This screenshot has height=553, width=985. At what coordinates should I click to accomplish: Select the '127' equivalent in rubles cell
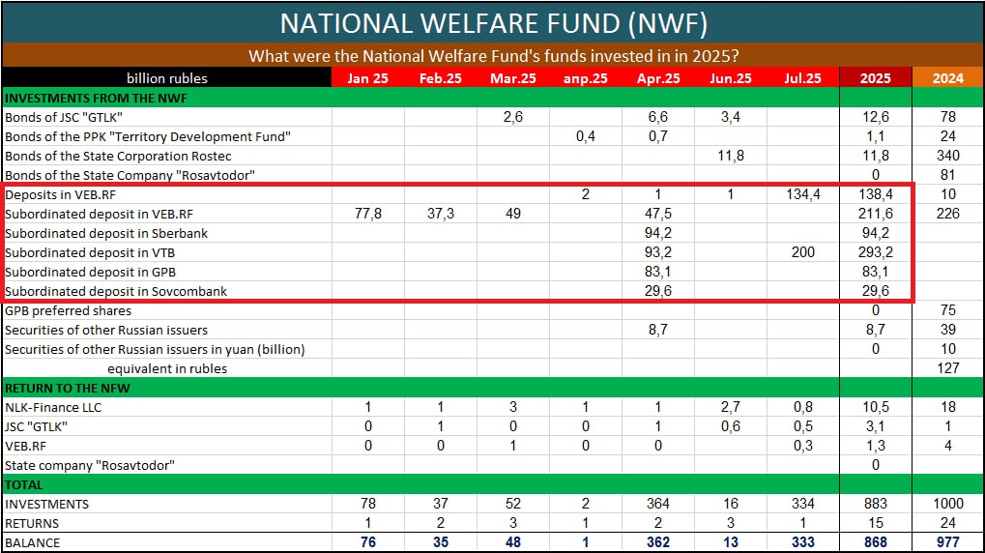click(x=948, y=369)
